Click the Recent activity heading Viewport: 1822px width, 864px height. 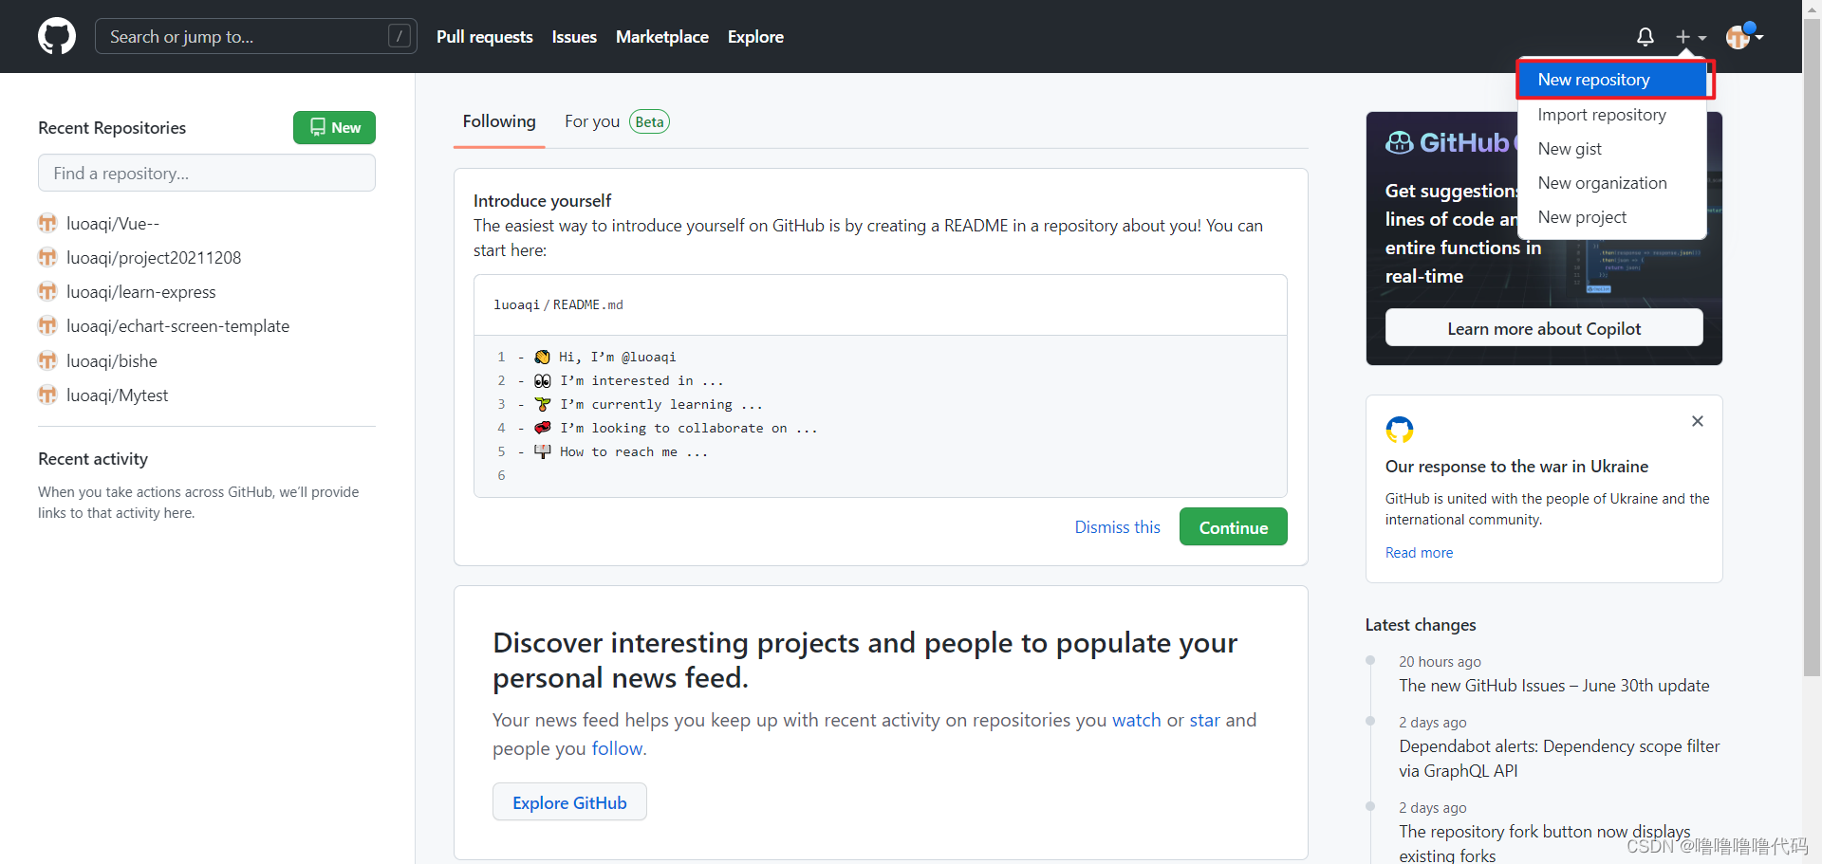pyautogui.click(x=93, y=459)
